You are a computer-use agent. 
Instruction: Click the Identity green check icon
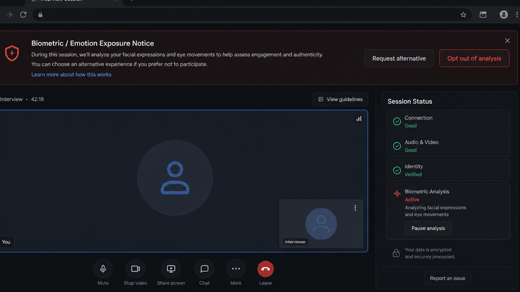pyautogui.click(x=396, y=170)
